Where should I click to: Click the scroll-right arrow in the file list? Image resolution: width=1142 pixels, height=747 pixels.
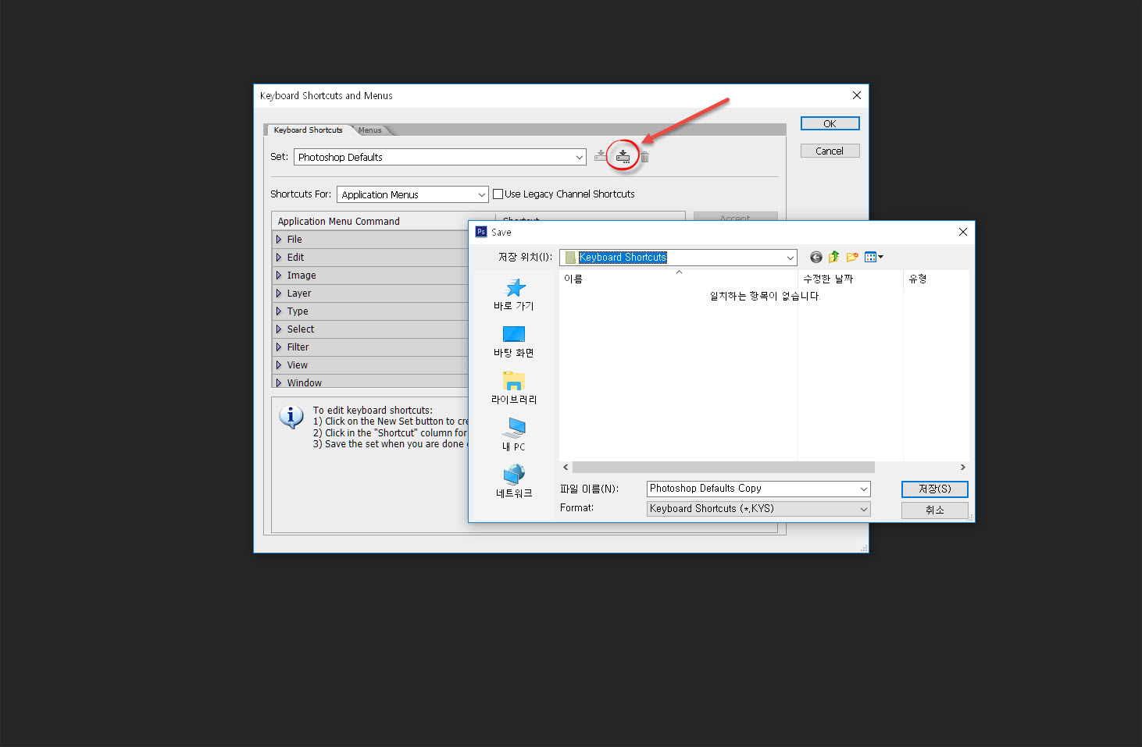962,467
